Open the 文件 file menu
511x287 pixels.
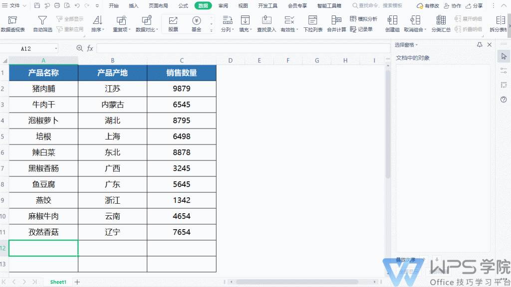tap(14, 5)
